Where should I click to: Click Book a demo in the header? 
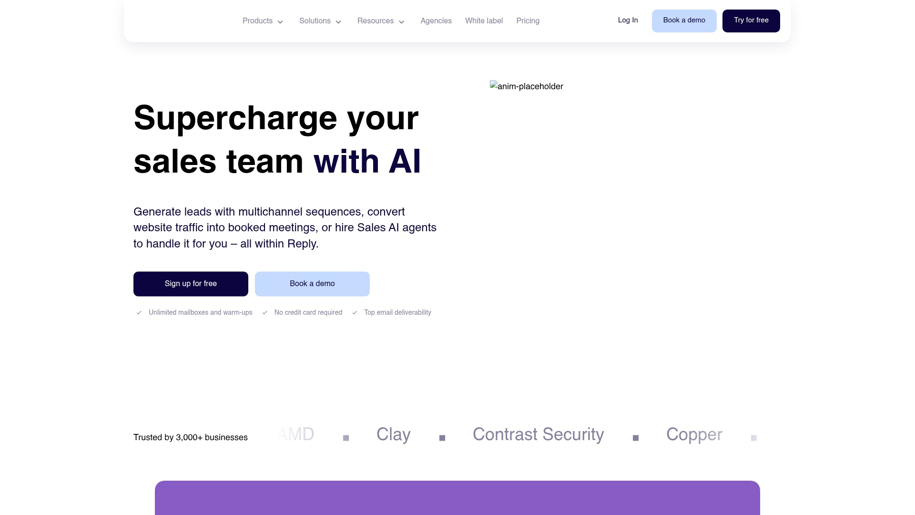(x=684, y=21)
